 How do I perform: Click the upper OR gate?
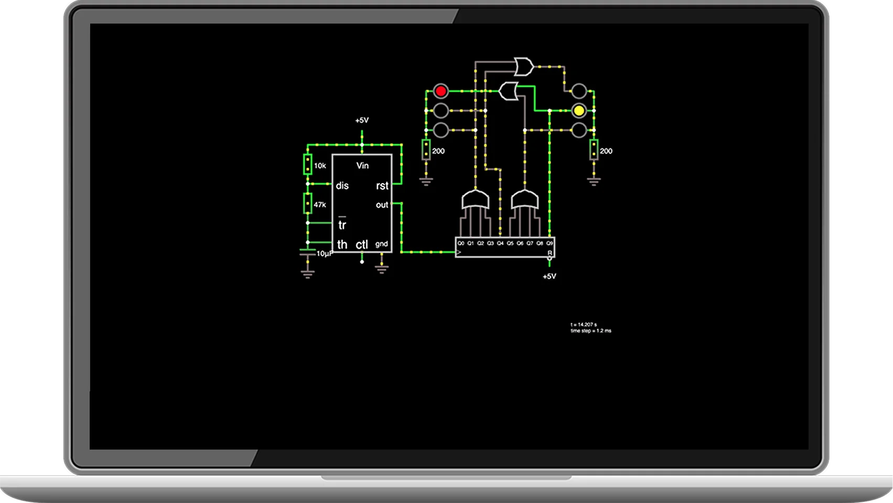coord(523,67)
